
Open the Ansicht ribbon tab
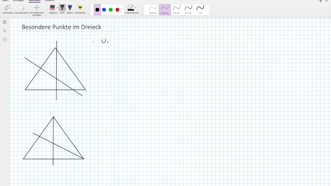click(x=50, y=1)
